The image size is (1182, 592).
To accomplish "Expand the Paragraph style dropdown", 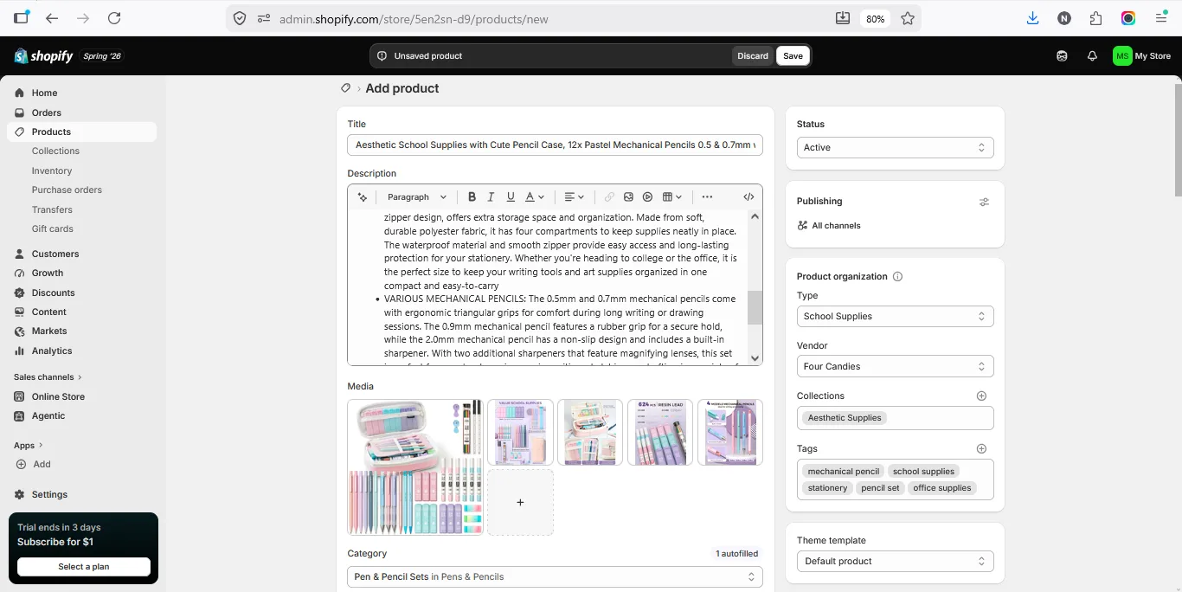I will coord(417,197).
